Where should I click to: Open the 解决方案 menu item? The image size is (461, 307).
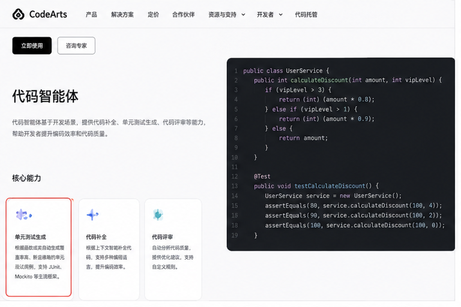[x=122, y=14]
